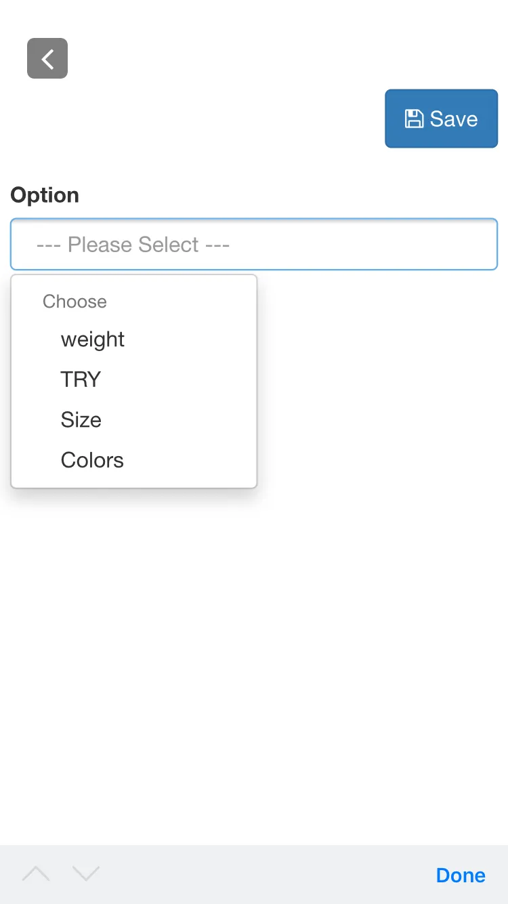This screenshot has height=904, width=508.
Task: Select TRY from the option list
Action: pos(81,379)
